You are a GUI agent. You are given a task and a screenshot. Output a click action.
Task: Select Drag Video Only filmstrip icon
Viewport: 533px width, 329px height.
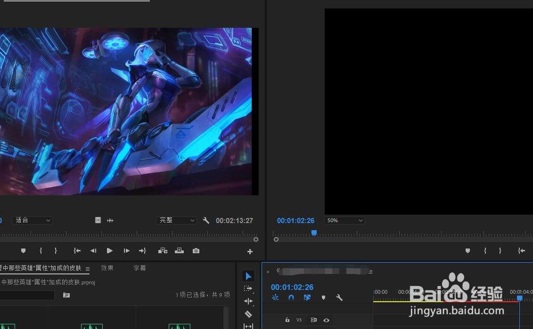(98, 220)
